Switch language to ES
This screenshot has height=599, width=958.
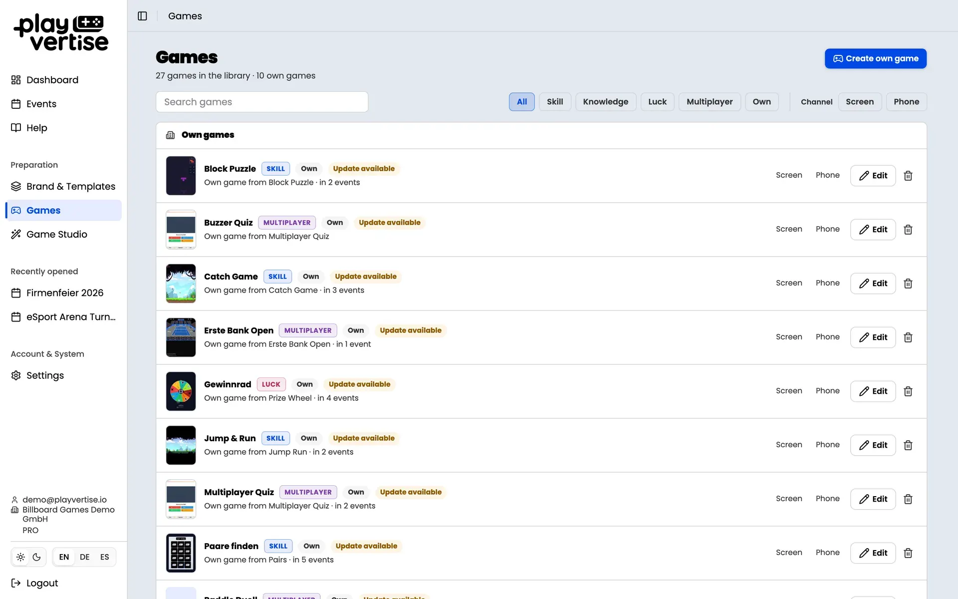pos(105,557)
